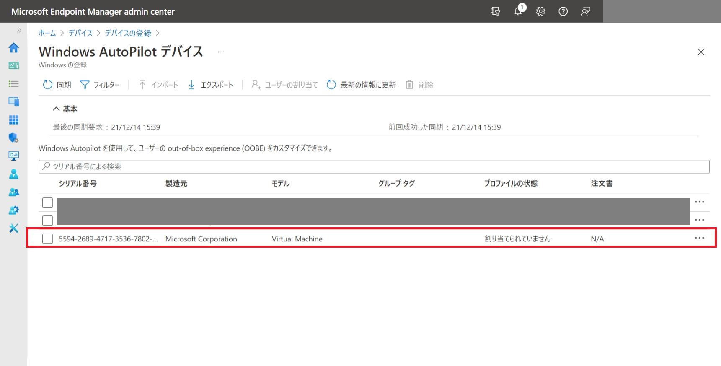Click the エクスポート export button
The width and height of the screenshot is (721, 366).
(x=210, y=85)
